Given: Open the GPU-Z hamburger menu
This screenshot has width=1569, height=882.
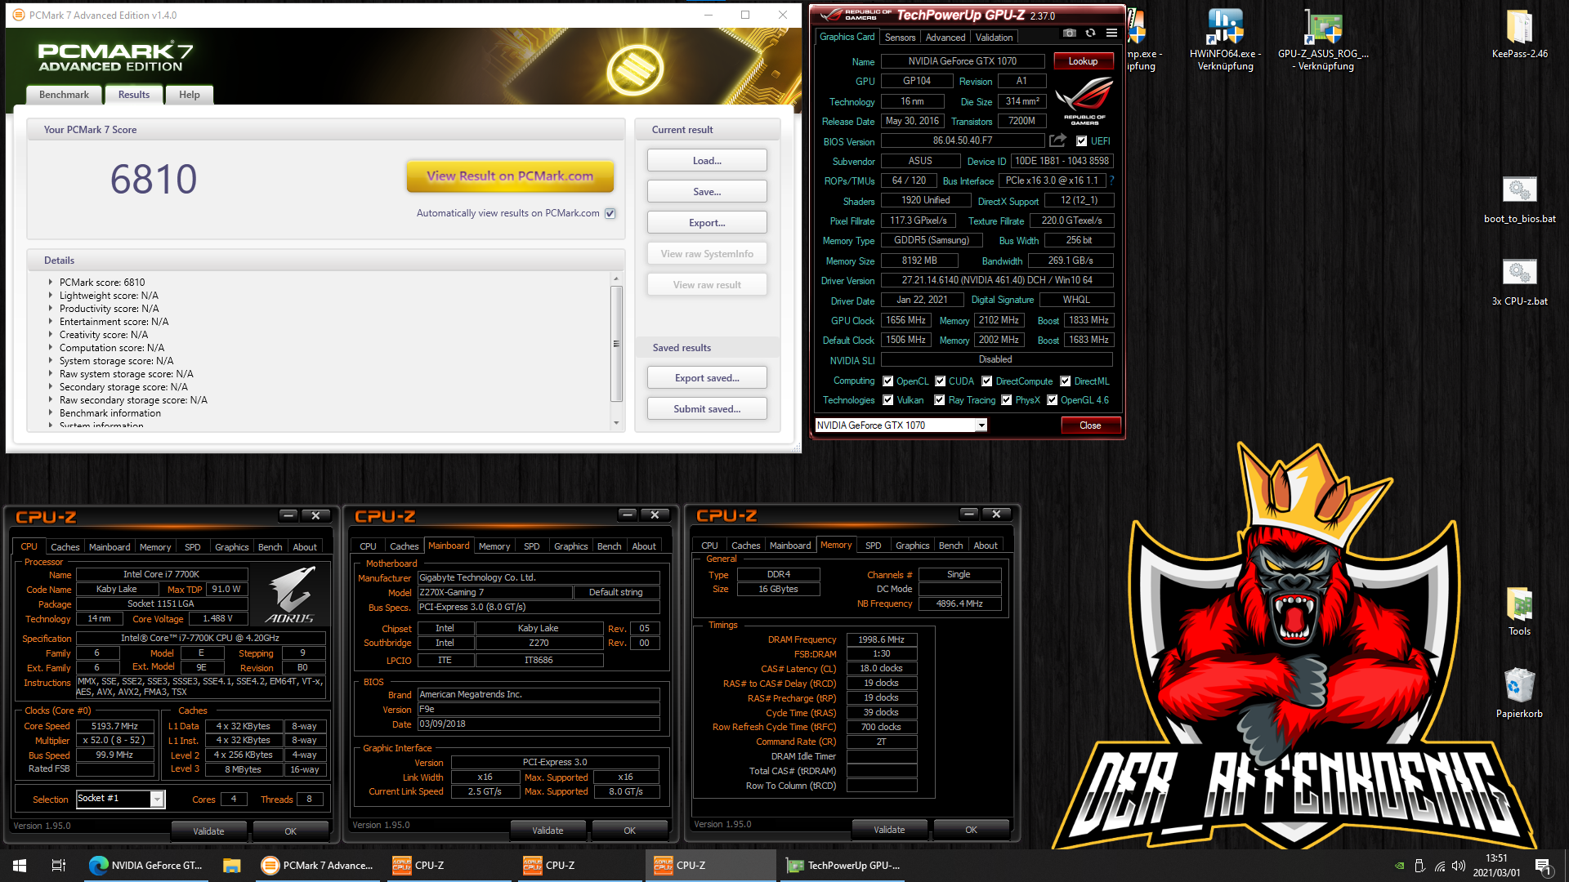Looking at the screenshot, I should click(1111, 33).
